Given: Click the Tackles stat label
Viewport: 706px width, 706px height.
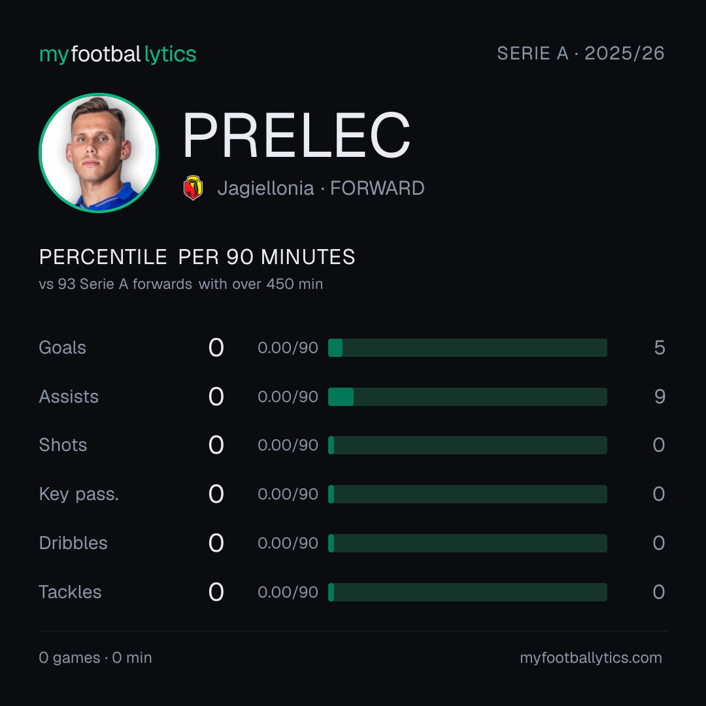Looking at the screenshot, I should 70,592.
